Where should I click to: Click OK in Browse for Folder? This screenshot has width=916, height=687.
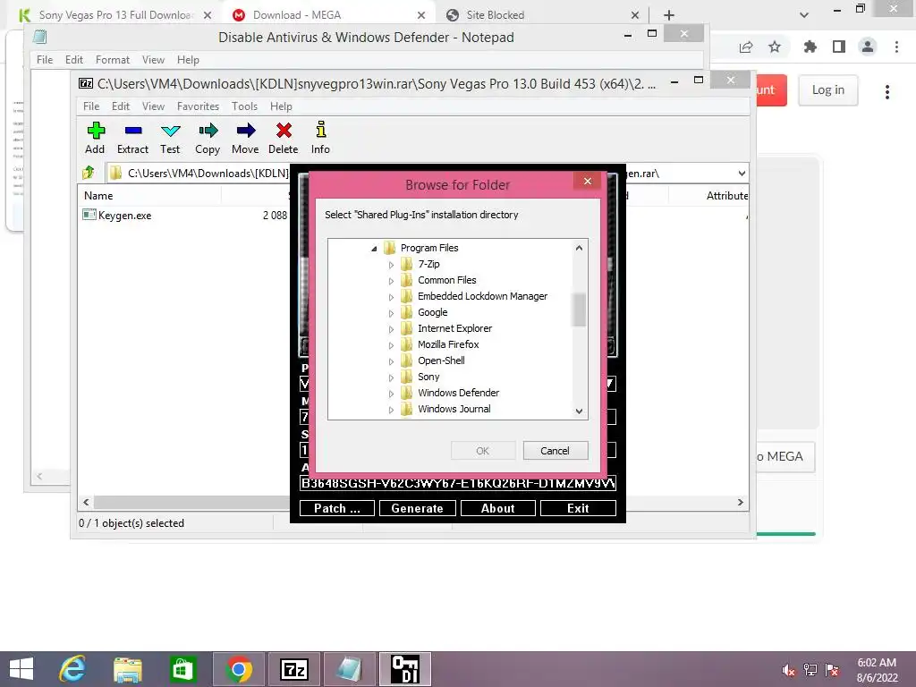(x=482, y=451)
